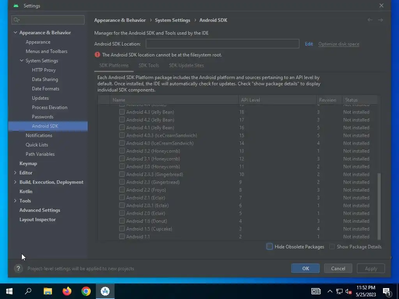The height and width of the screenshot is (299, 399).
Task: Open File Explorer from the taskbar
Action: (x=48, y=291)
